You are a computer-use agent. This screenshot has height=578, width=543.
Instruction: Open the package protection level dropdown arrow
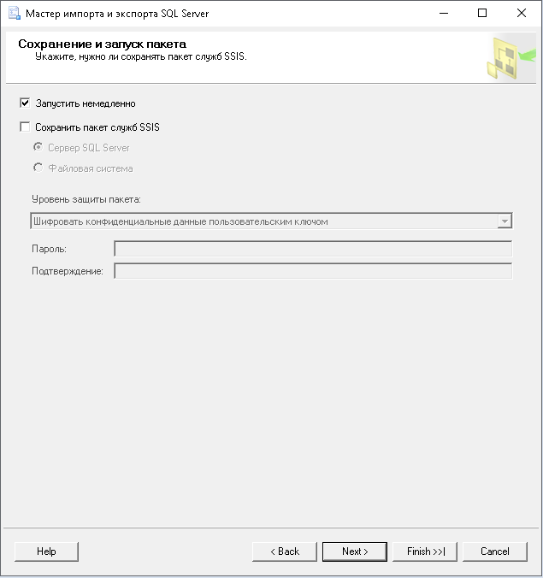(505, 221)
